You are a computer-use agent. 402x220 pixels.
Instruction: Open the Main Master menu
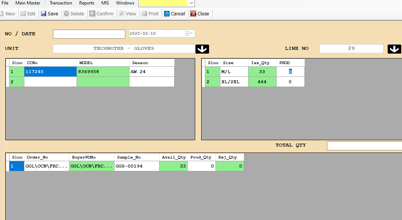coord(28,3)
